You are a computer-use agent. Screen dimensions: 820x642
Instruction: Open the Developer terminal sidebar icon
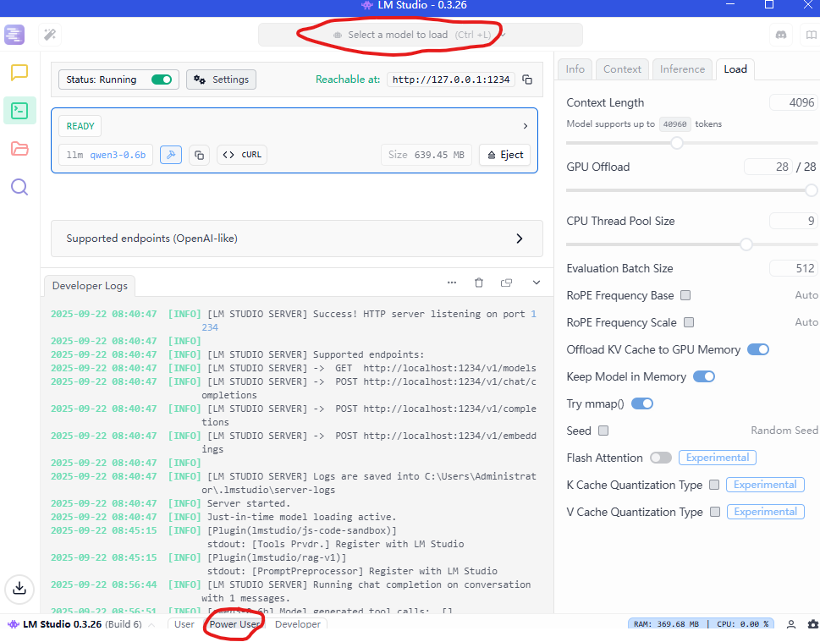(19, 110)
